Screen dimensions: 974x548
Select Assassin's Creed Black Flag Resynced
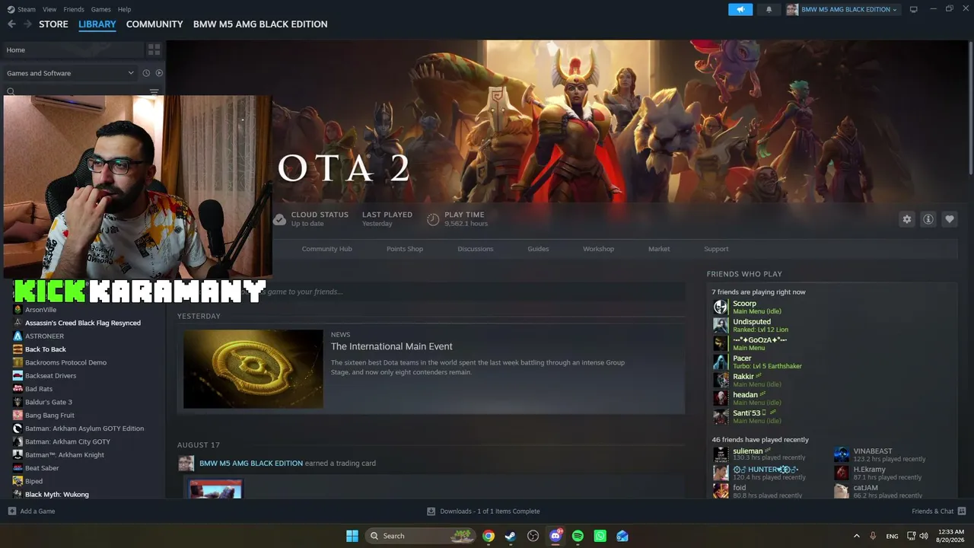click(x=83, y=323)
